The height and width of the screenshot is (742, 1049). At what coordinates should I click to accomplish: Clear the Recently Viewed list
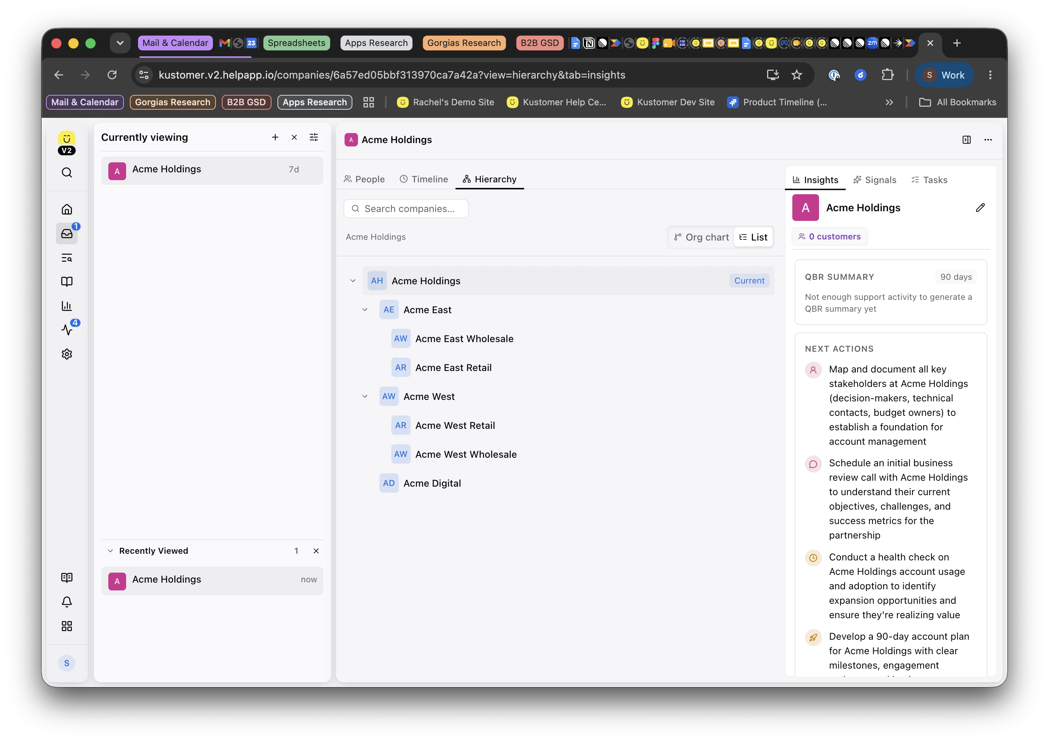316,551
